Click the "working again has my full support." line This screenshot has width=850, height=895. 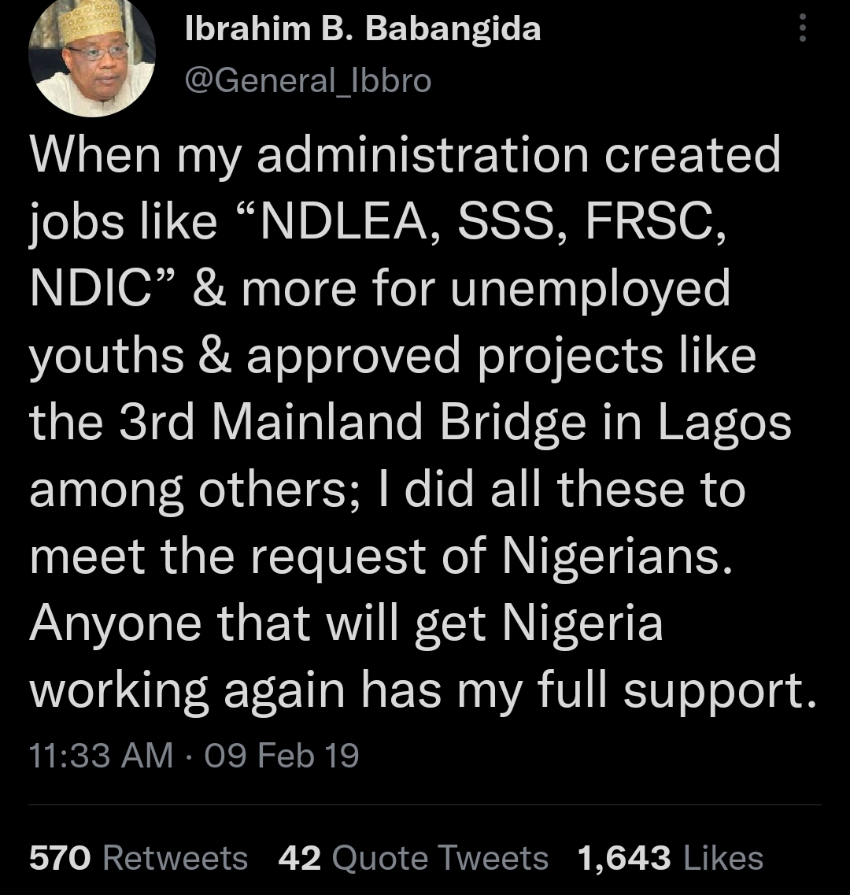pyautogui.click(x=419, y=691)
